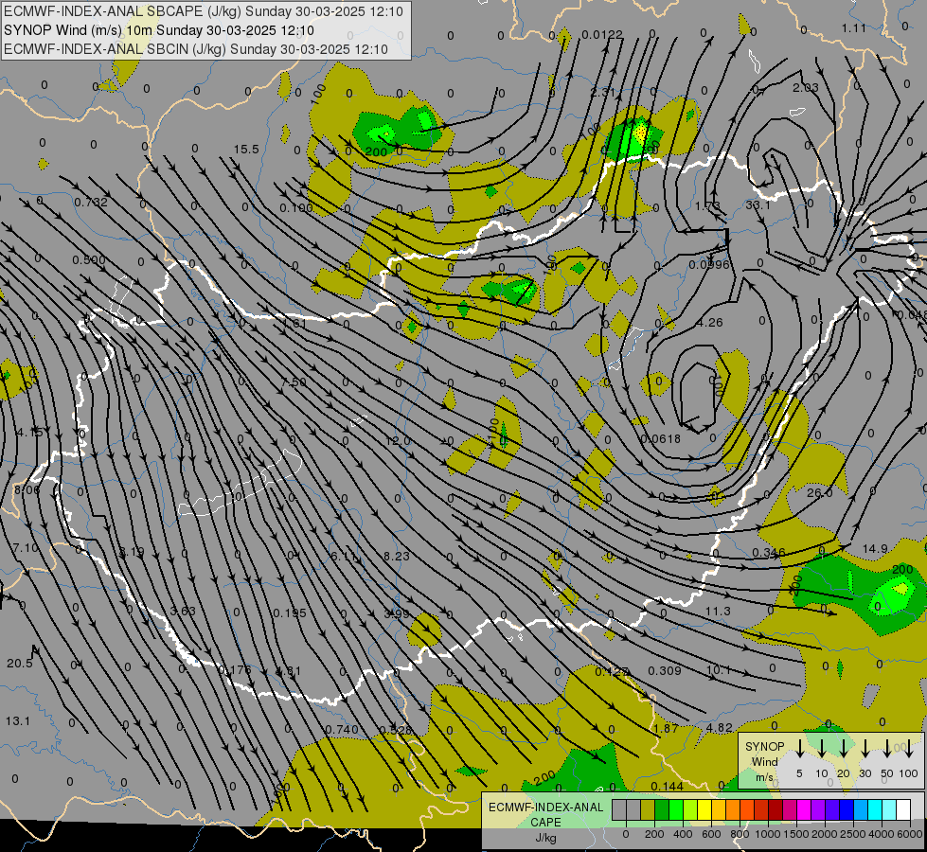Click the 8.23 value on the map
927x852 pixels.
(x=396, y=556)
